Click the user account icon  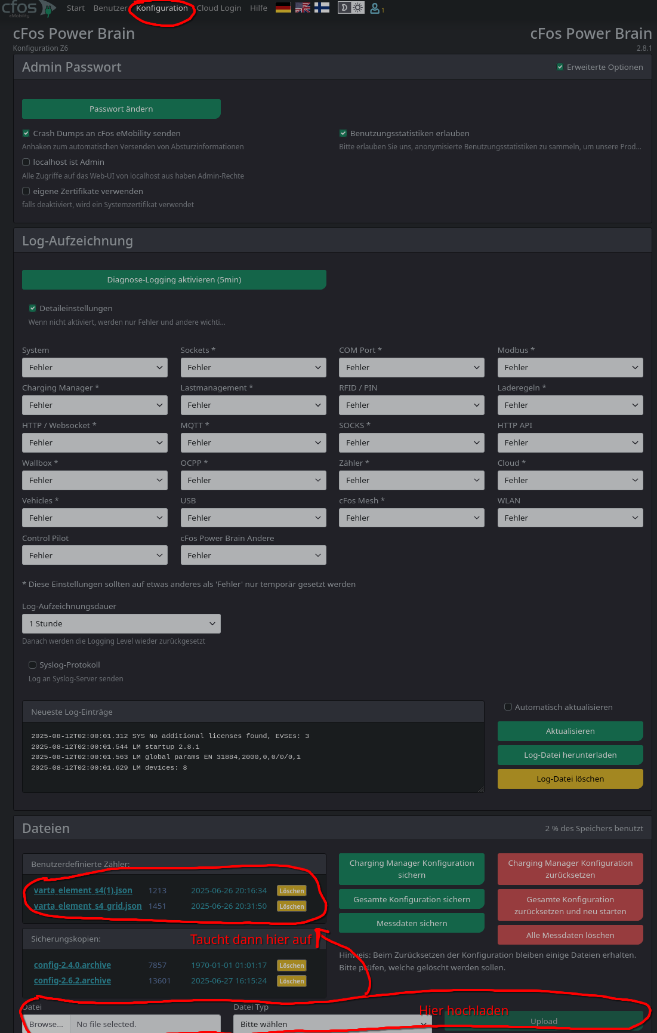coord(375,8)
